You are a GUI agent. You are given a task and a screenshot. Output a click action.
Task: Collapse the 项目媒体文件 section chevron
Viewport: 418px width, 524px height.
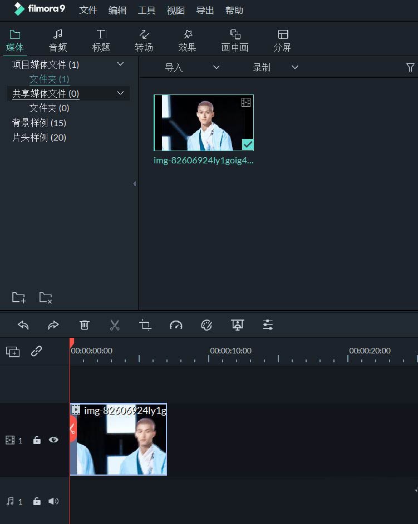[x=120, y=64]
